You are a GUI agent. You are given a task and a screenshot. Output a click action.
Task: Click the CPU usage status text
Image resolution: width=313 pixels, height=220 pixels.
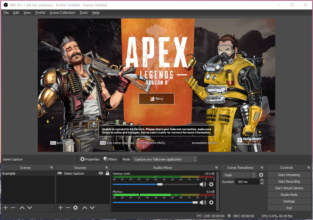(x=277, y=216)
